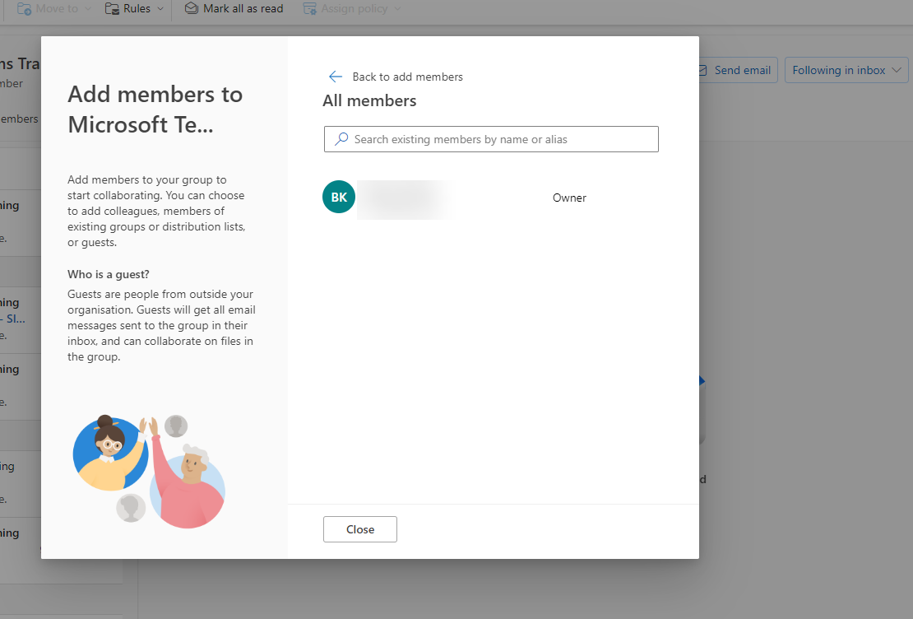913x619 pixels.
Task: Select the BK member avatar
Action: point(339,197)
